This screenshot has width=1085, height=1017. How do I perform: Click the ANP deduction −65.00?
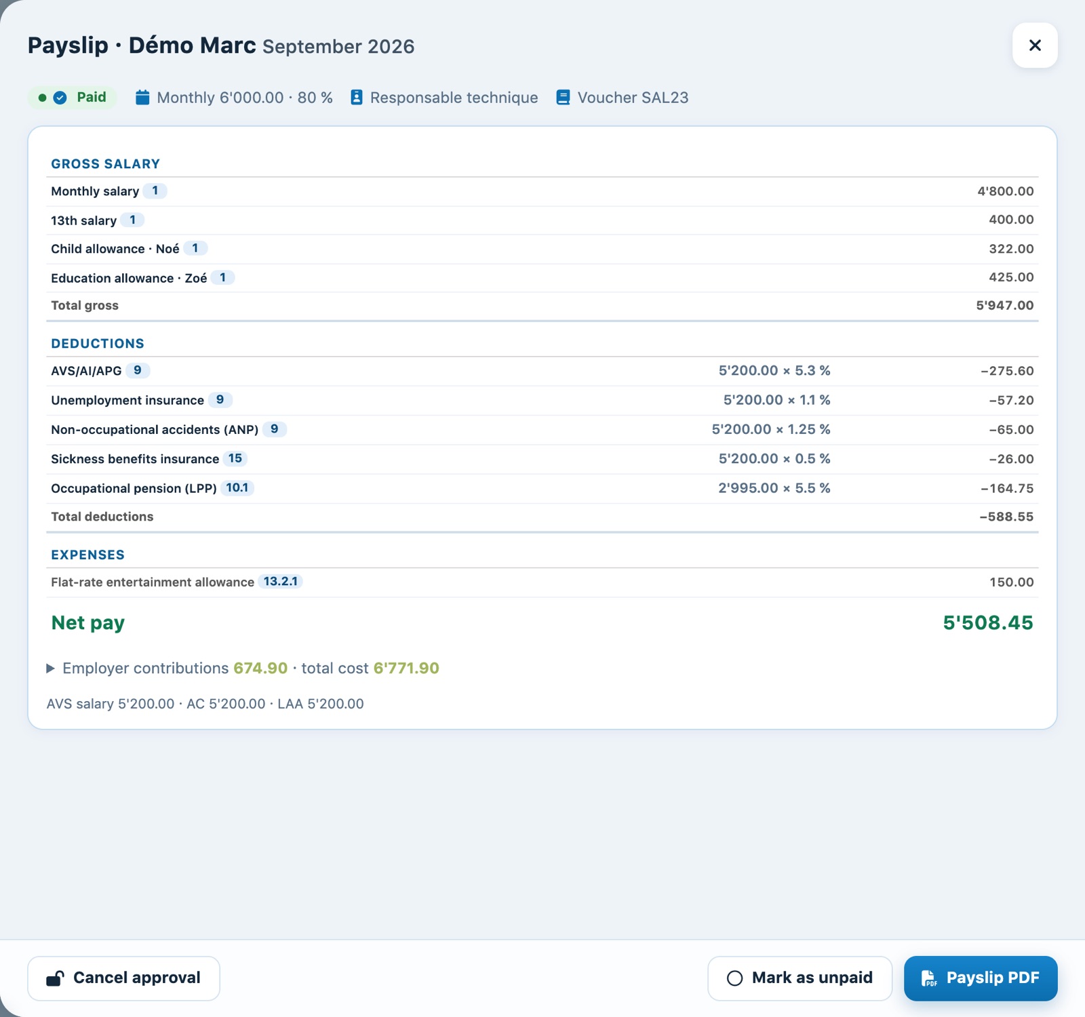(x=1011, y=430)
